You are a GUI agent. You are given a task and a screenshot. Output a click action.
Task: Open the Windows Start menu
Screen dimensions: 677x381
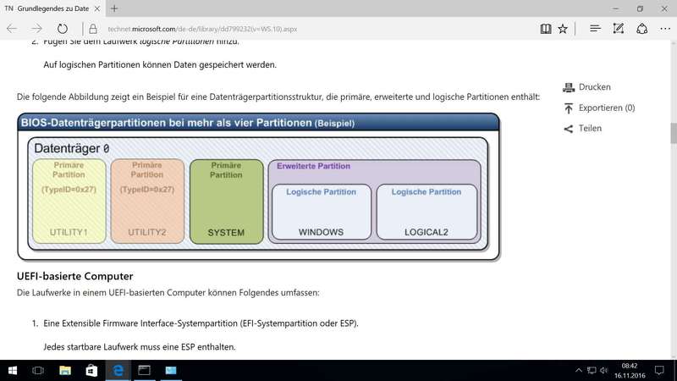[x=13, y=371]
